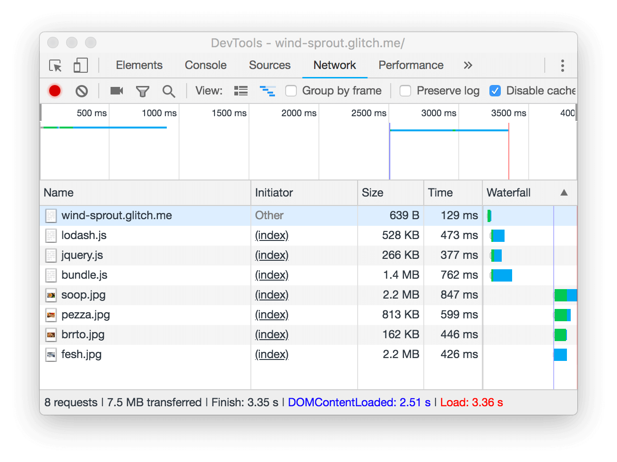Select the bundle.js request row
This screenshot has width=617, height=462.
point(308,275)
